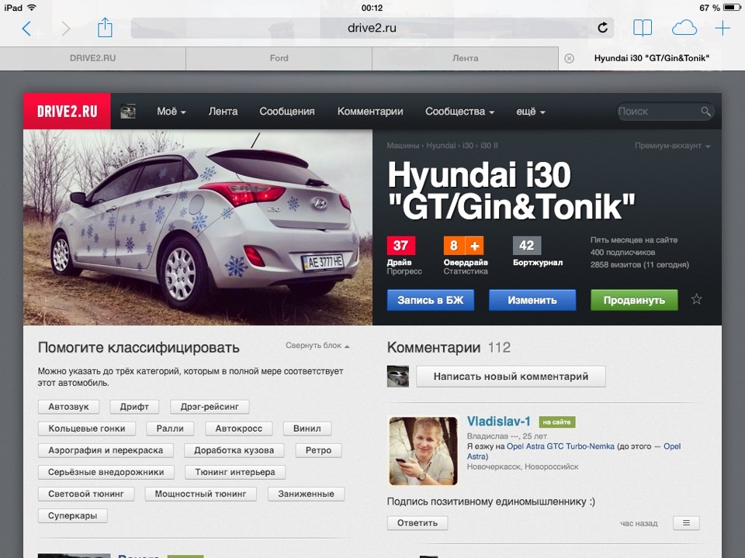Add a new Safari tab

(722, 28)
